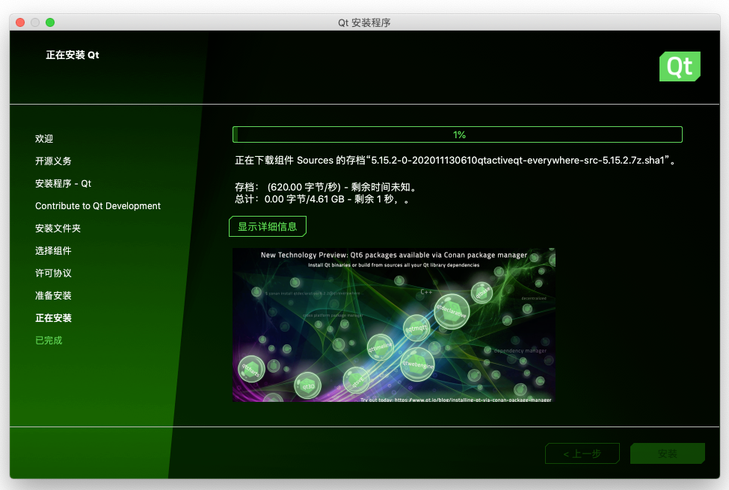
Task: Select 许可协议 step in sidebar
Action: click(53, 273)
